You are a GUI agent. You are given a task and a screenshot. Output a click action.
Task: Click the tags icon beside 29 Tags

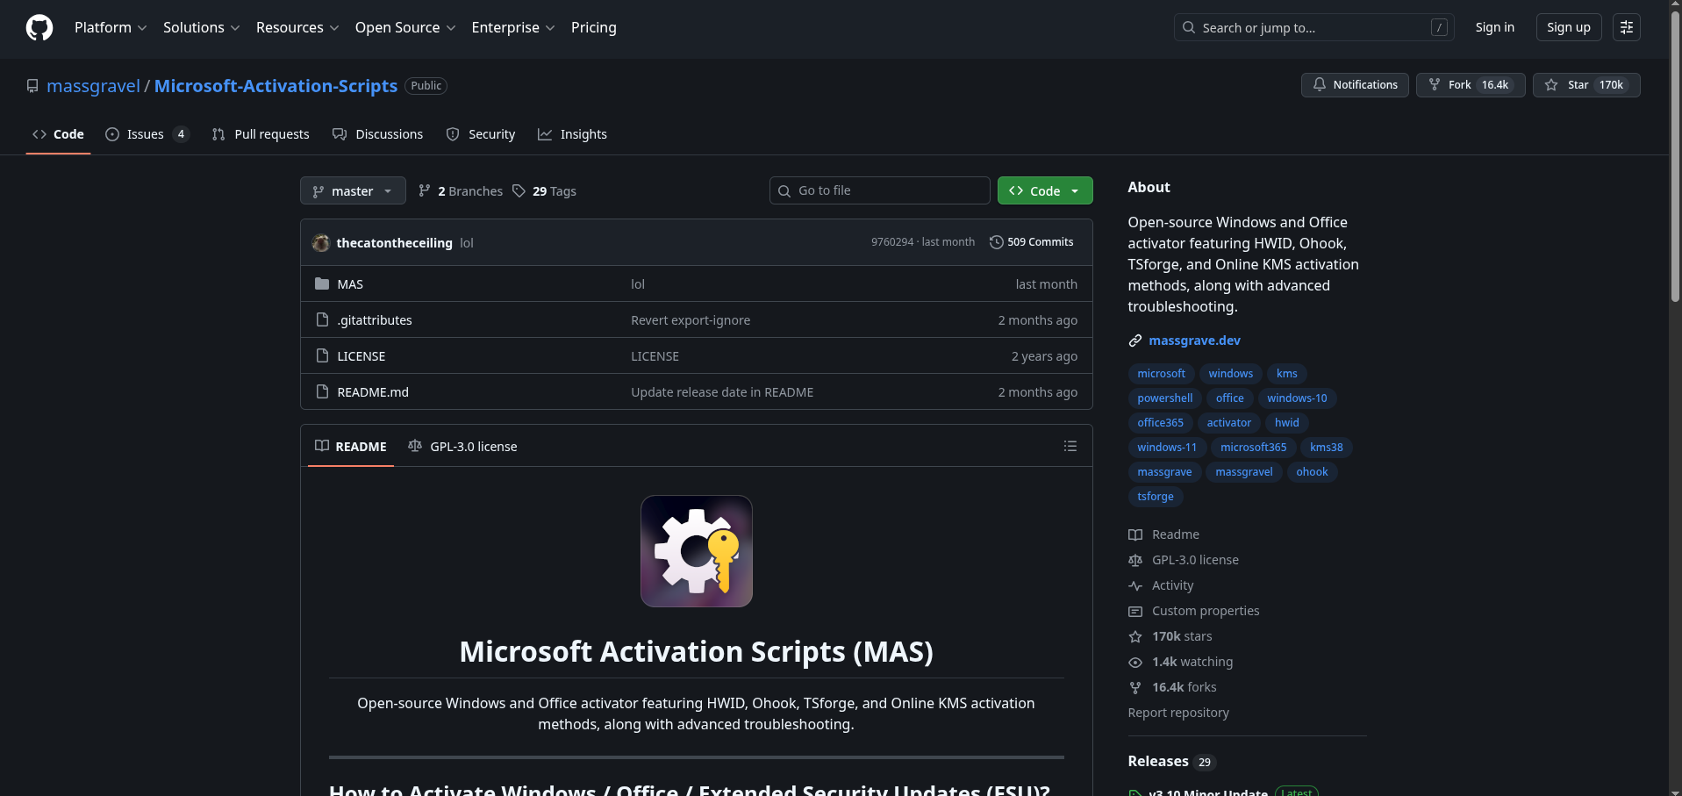pyautogui.click(x=519, y=190)
